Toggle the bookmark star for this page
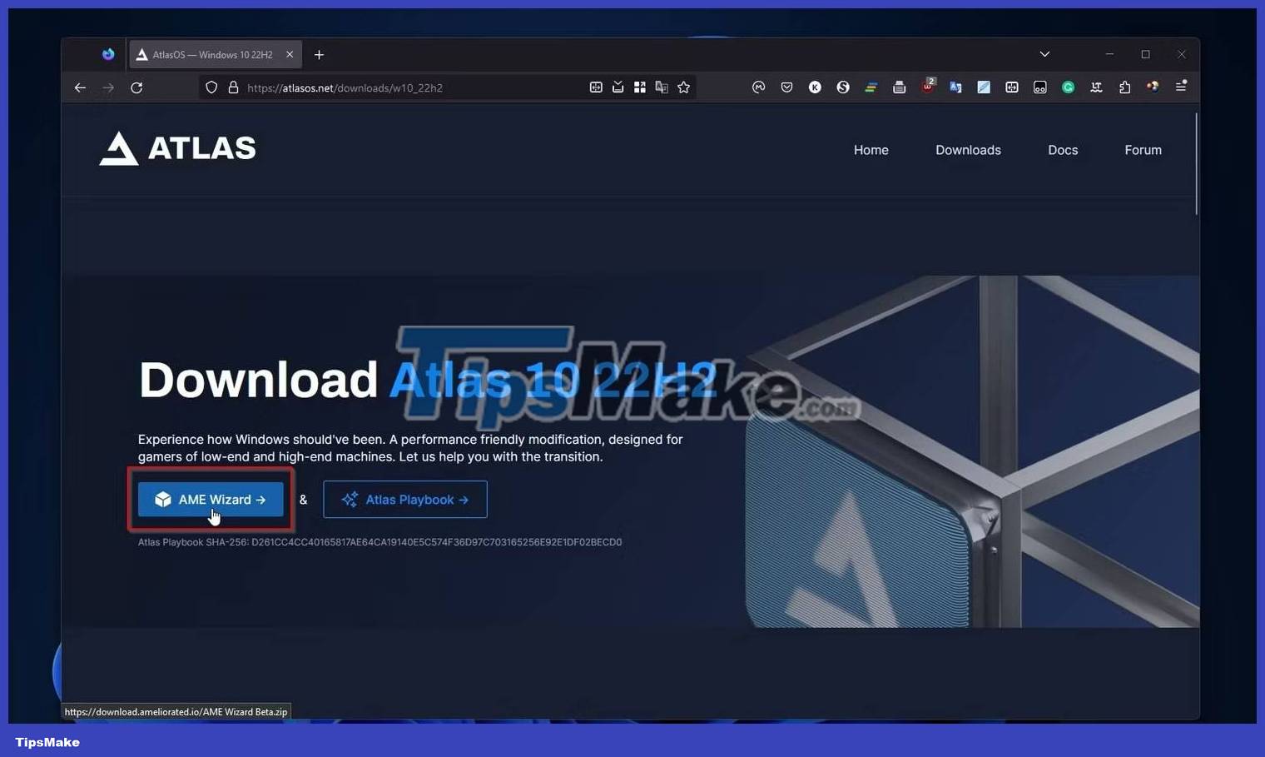This screenshot has height=757, width=1265. [x=684, y=87]
